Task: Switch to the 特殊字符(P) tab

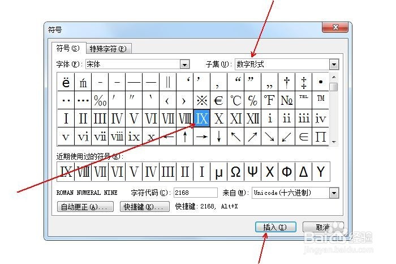Action: [109, 49]
